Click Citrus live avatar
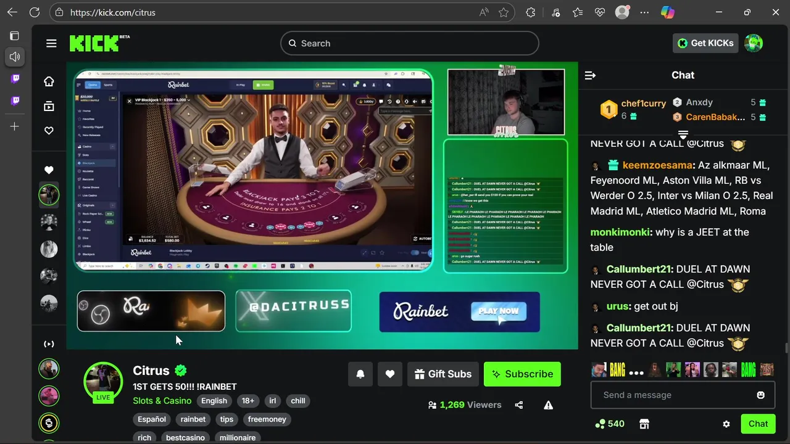Screen dimensions: 790x444 click(x=103, y=381)
